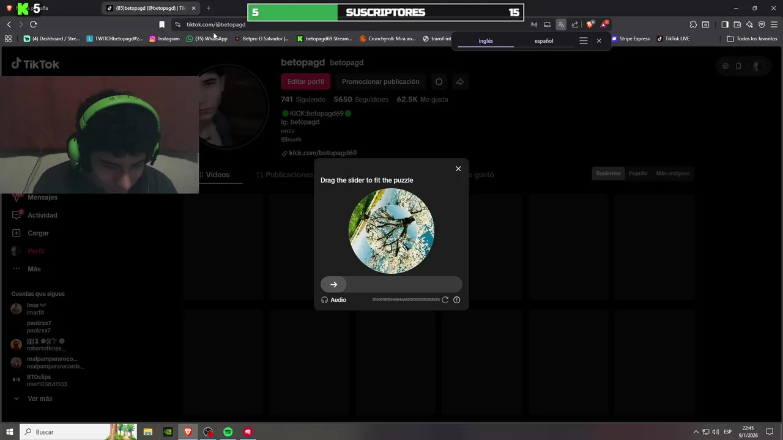
Task: Open WhatsApp bookmark
Action: 207,38
